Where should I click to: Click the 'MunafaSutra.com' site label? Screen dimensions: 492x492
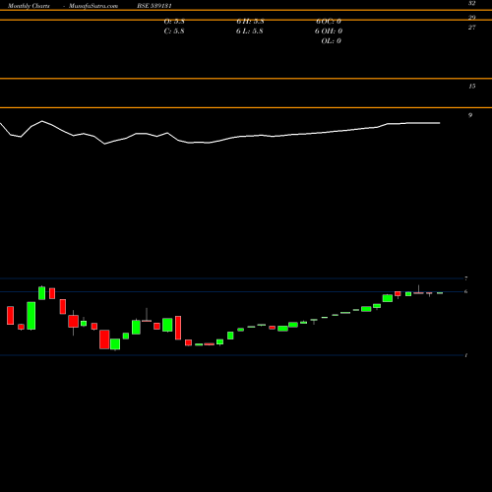coord(93,6)
